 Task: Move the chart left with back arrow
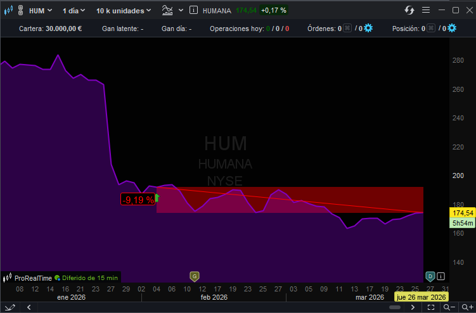tap(29, 307)
